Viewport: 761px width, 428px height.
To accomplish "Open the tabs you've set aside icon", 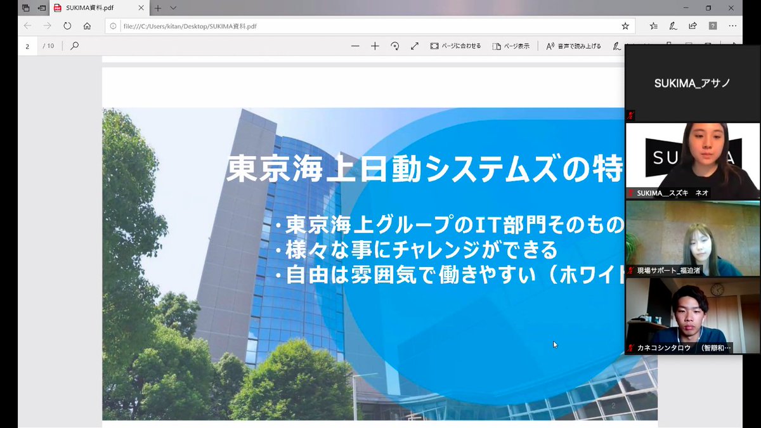I will pos(25,8).
